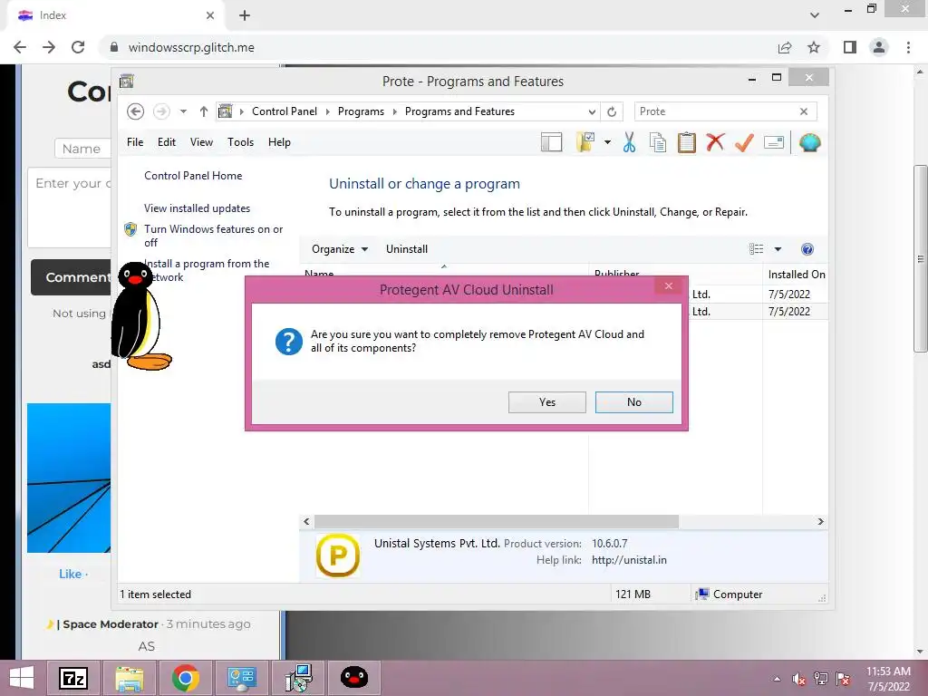Click Yes in Protegent AV Cloud Uninstall dialog

[x=546, y=401]
